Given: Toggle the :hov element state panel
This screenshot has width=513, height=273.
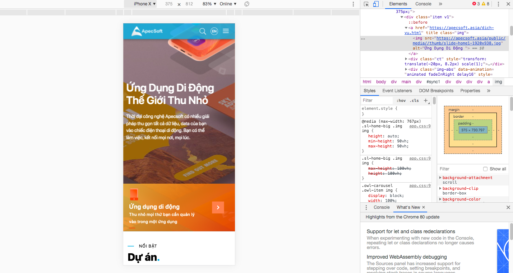Looking at the screenshot, I should (x=401, y=100).
